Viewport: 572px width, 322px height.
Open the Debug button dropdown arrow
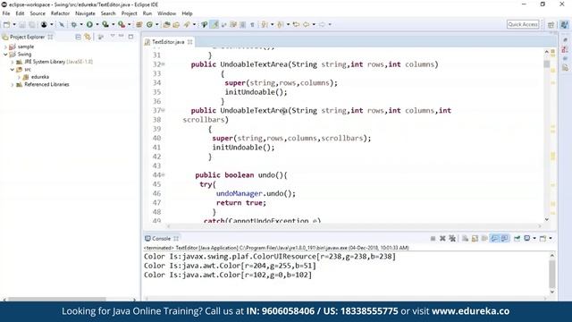tap(81, 24)
